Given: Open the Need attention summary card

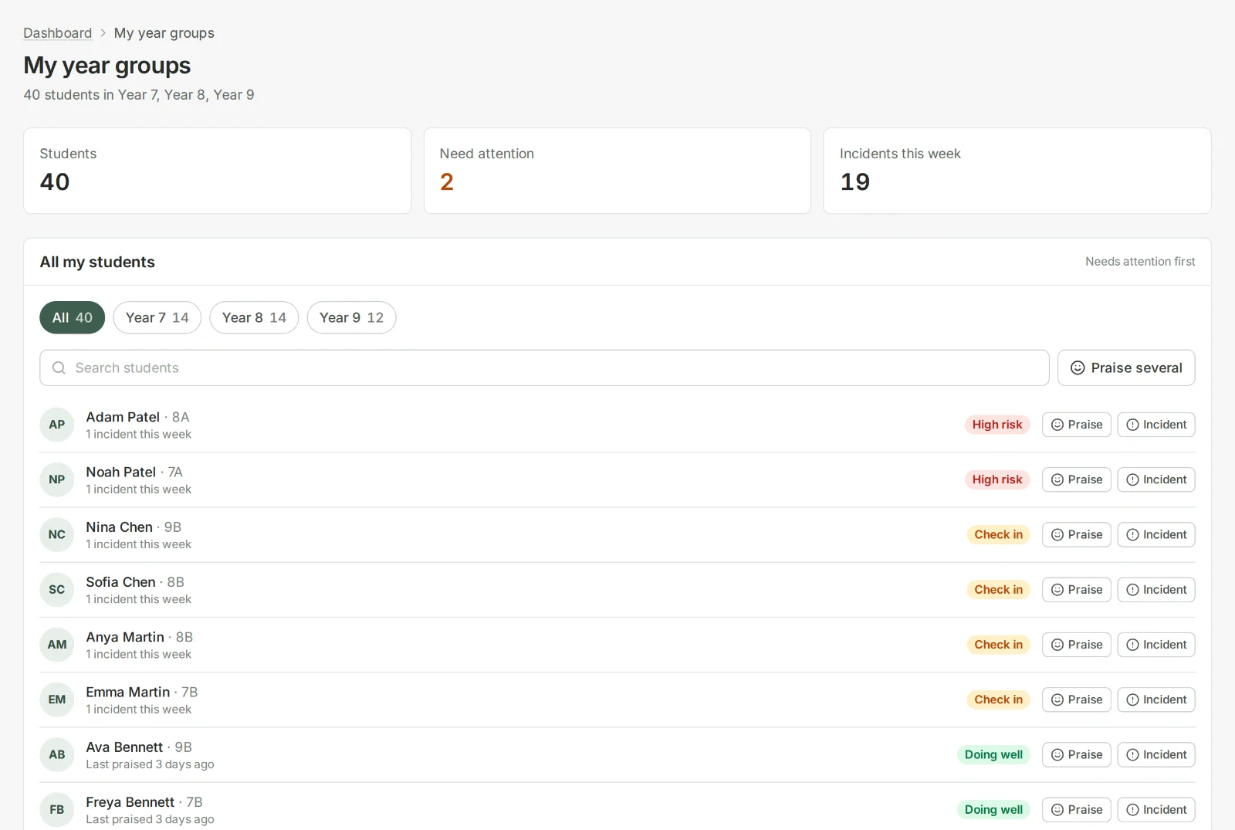Looking at the screenshot, I should click(x=617, y=171).
